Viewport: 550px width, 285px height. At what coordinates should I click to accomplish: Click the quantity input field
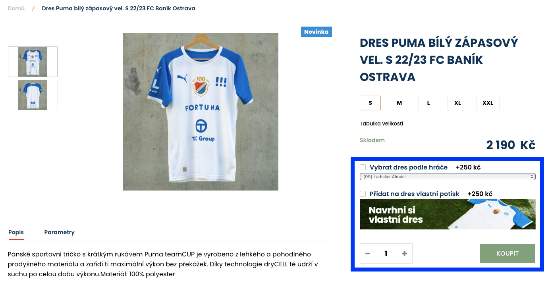(386, 254)
